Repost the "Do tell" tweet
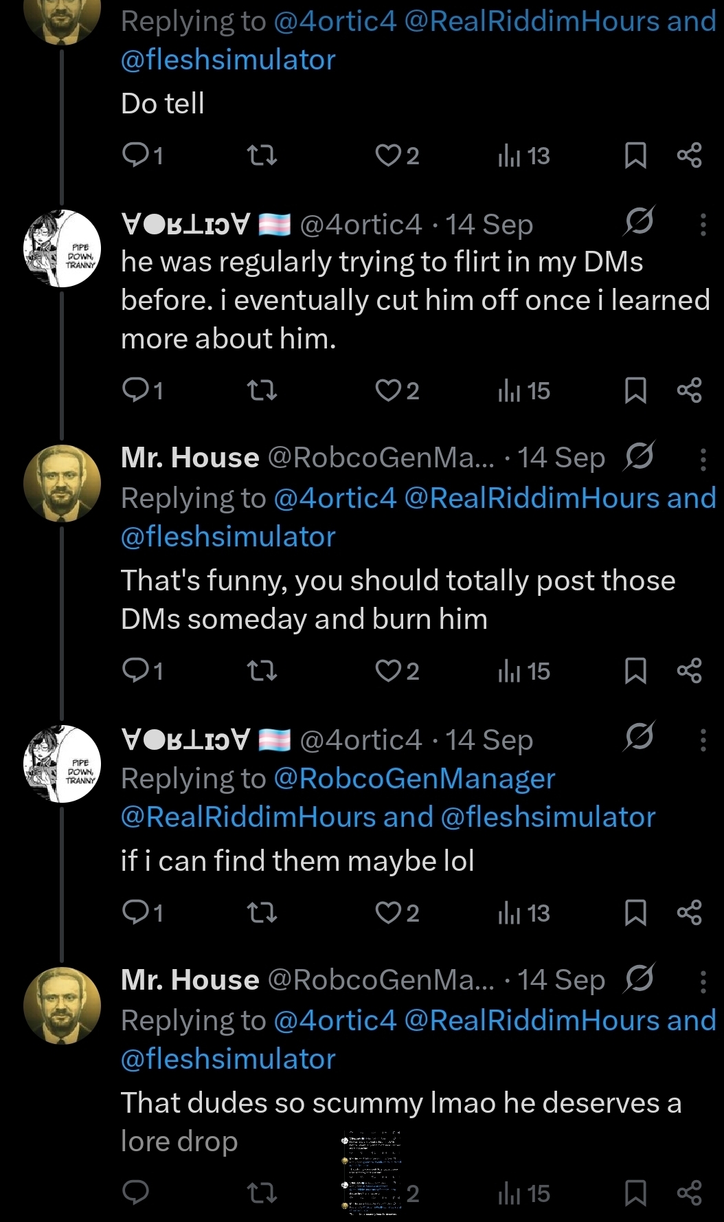 pyautogui.click(x=262, y=156)
